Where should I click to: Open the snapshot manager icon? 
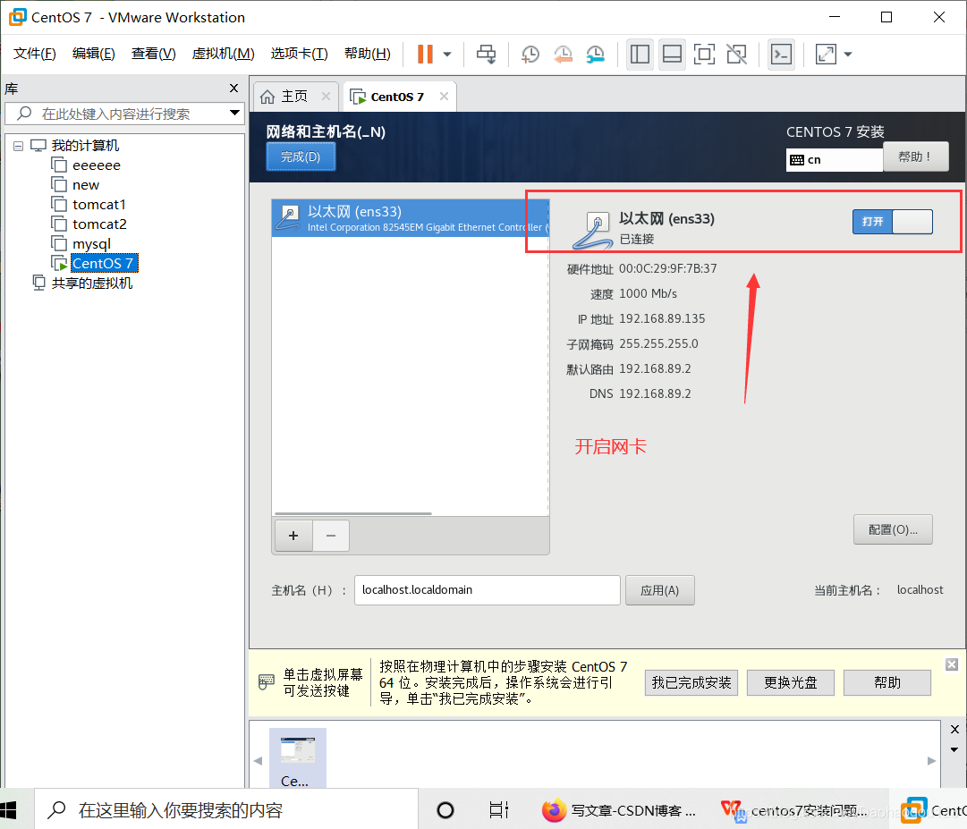point(595,55)
